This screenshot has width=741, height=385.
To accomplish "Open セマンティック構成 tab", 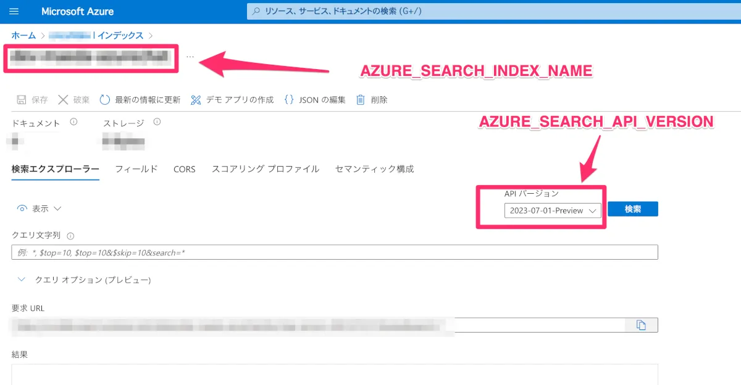I will click(x=374, y=169).
